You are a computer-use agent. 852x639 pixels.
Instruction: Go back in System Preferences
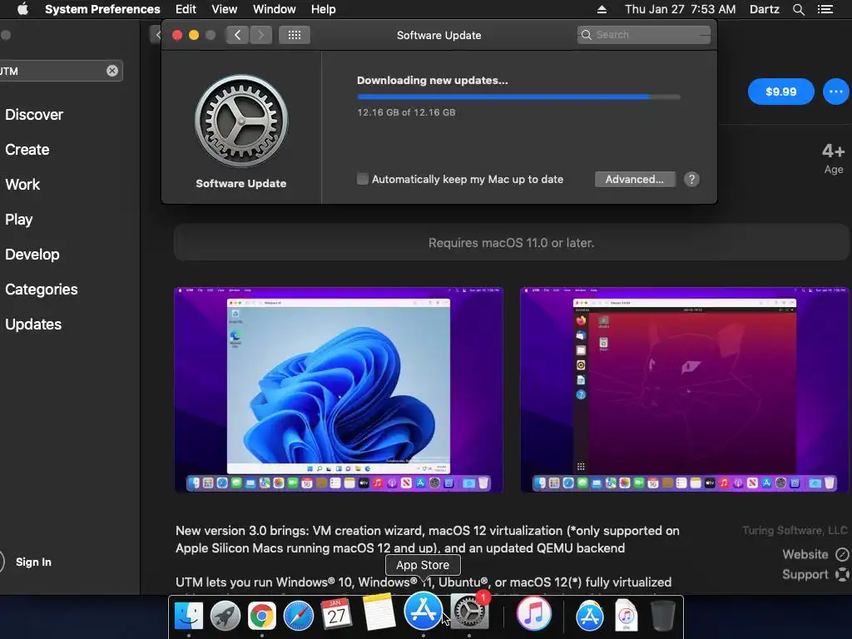(237, 35)
